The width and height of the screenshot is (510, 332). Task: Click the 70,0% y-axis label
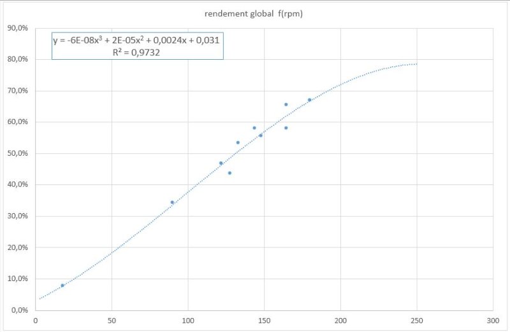click(16, 91)
